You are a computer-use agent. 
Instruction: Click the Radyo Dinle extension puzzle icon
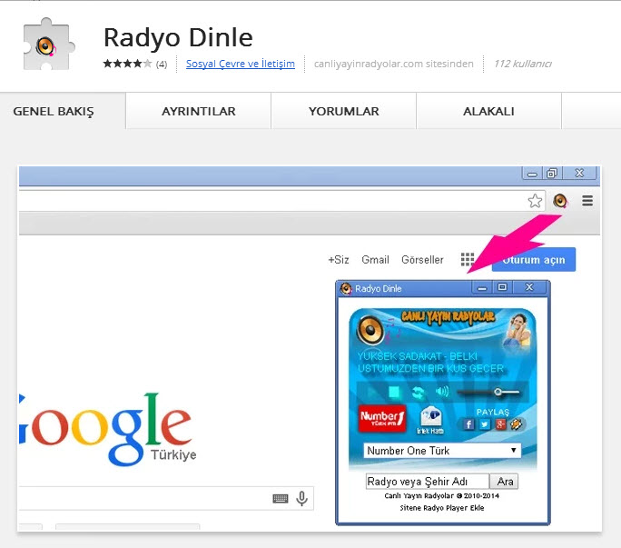point(48,45)
